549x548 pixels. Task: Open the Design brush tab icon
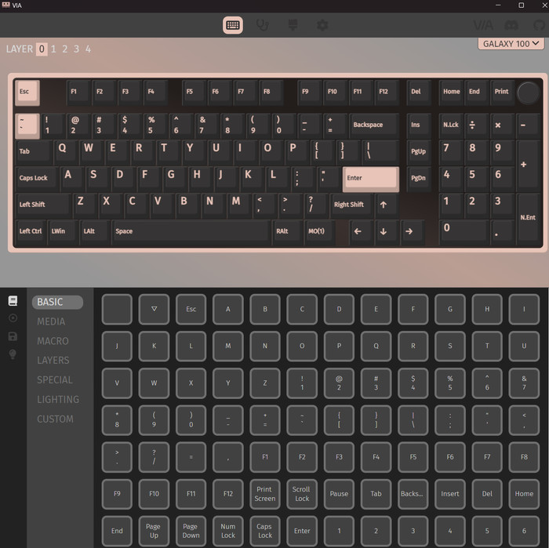point(293,25)
